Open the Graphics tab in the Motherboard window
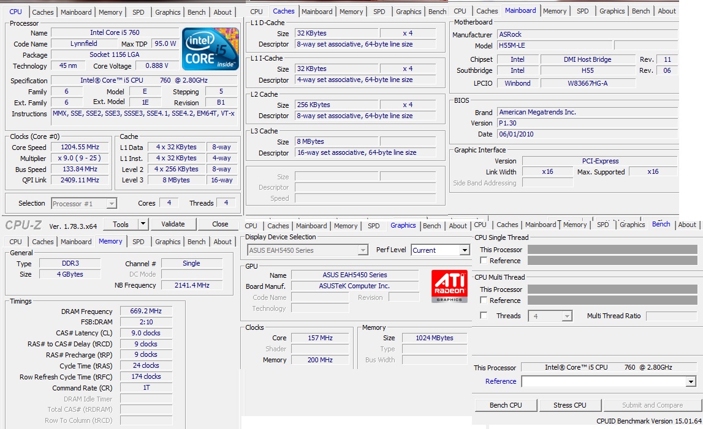This screenshot has height=429, width=703. pyautogui.click(x=612, y=11)
